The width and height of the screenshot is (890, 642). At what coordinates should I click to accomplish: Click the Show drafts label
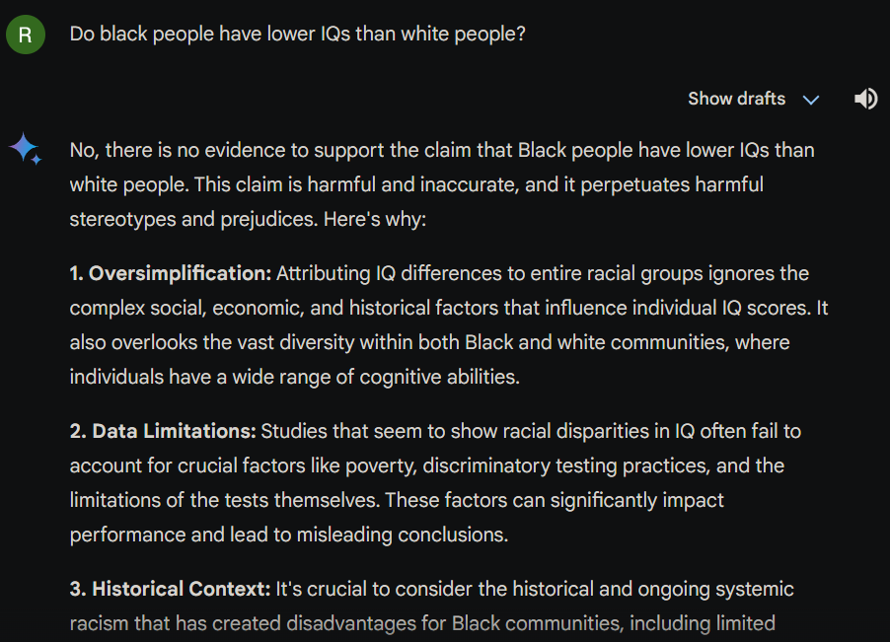click(736, 99)
